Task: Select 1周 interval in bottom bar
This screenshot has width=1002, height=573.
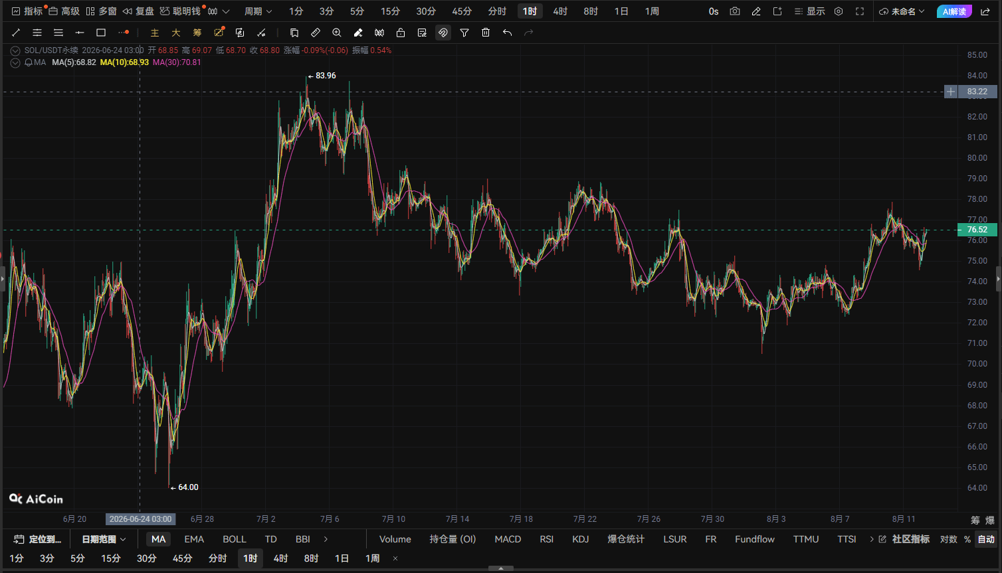Action: [373, 558]
